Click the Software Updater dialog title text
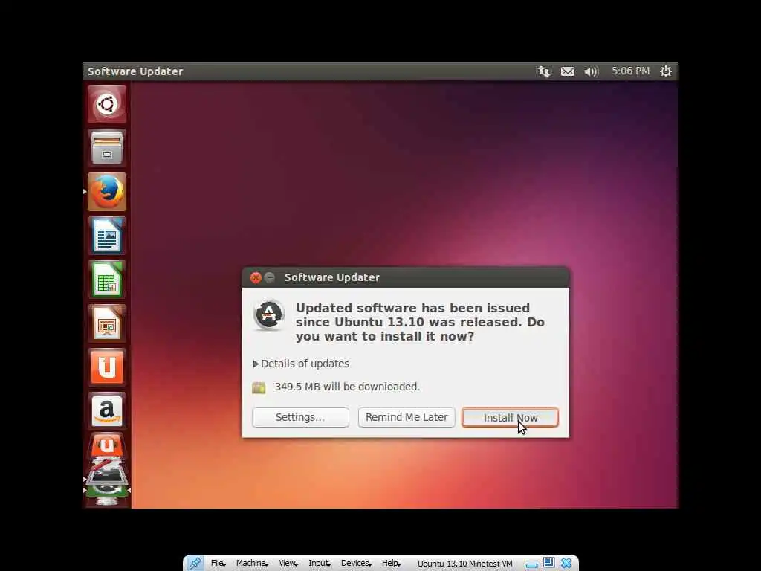 pyautogui.click(x=332, y=277)
